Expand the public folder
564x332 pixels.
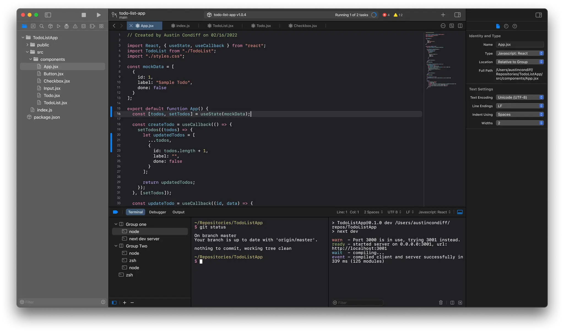click(27, 45)
